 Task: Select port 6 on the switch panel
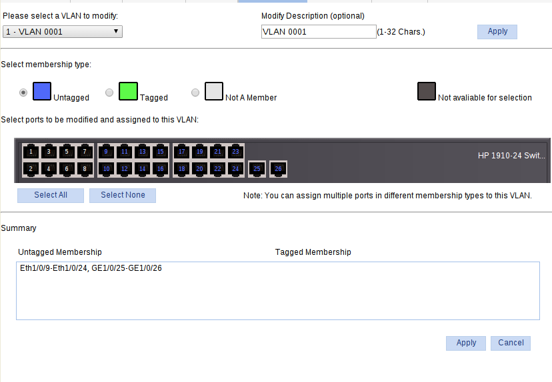[67, 168]
